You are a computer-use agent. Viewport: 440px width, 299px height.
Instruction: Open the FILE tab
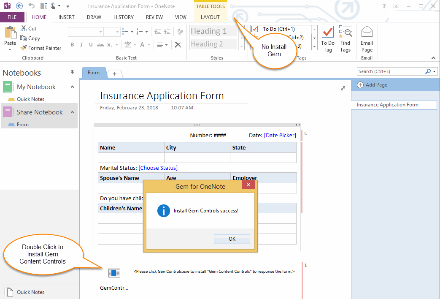[12, 17]
